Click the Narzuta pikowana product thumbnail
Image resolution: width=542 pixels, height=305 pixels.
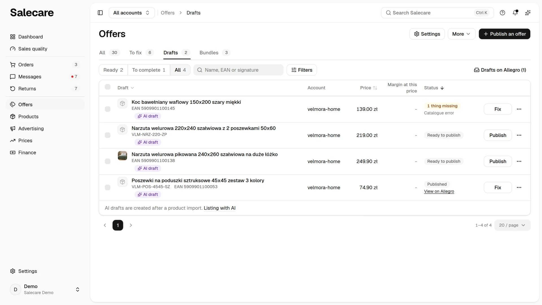pyautogui.click(x=122, y=156)
